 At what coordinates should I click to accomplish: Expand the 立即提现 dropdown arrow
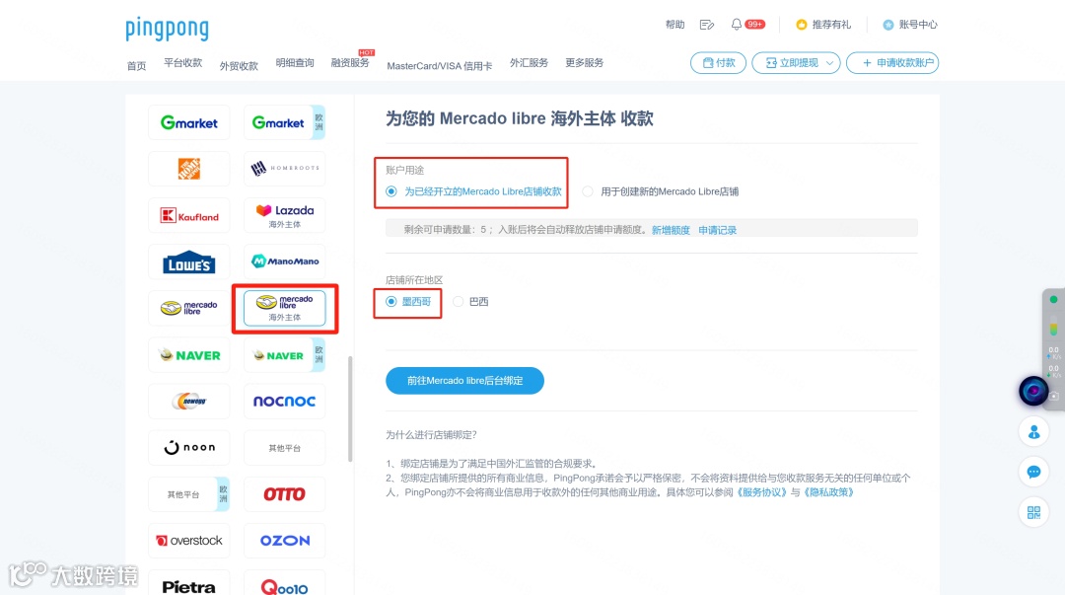(x=829, y=63)
